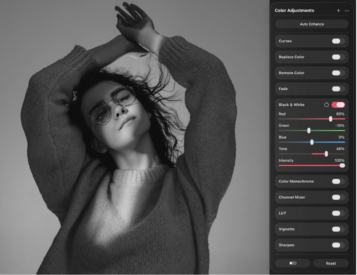Reset Black & White with the circular arrow icon
Screen dimensions: 357x275
coord(326,105)
